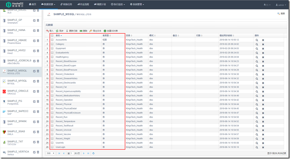This screenshot has width=290, height=159.
Task: Sort by 表类型 column header
Action: 107,35
